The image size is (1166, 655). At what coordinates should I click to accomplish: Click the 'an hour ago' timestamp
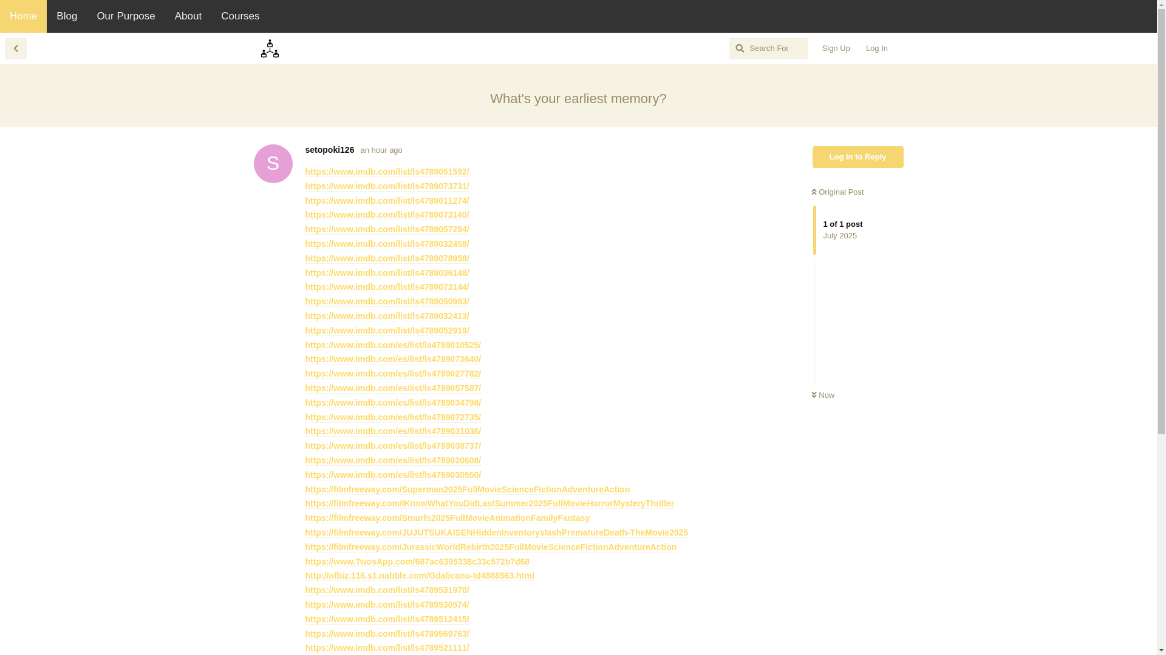[381, 150]
